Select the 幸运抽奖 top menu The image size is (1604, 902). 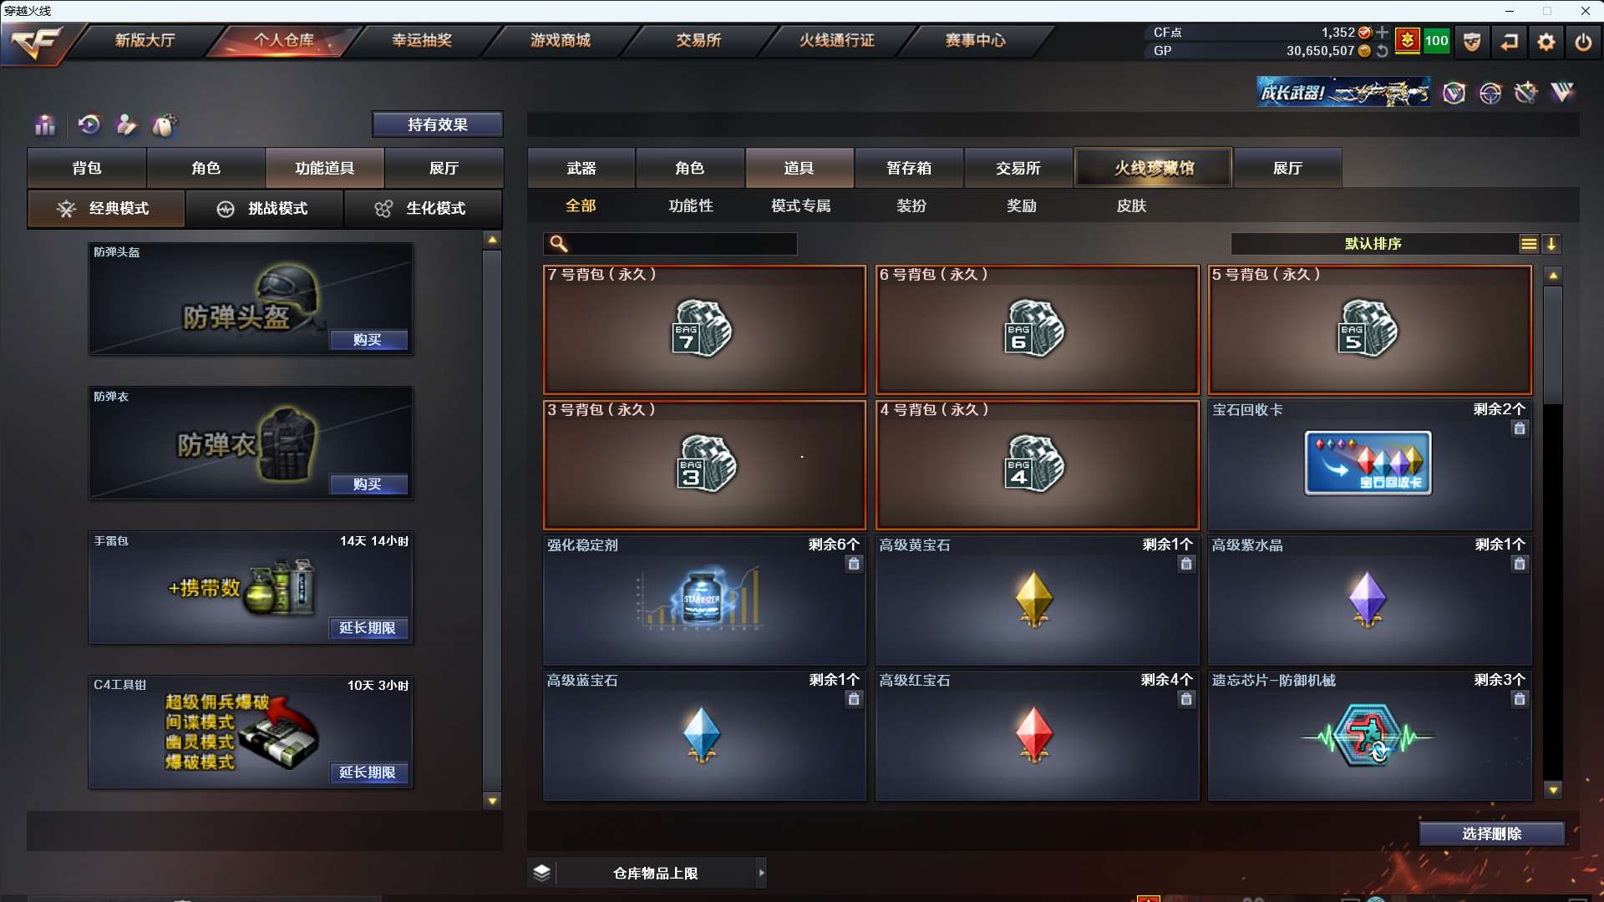click(x=422, y=40)
